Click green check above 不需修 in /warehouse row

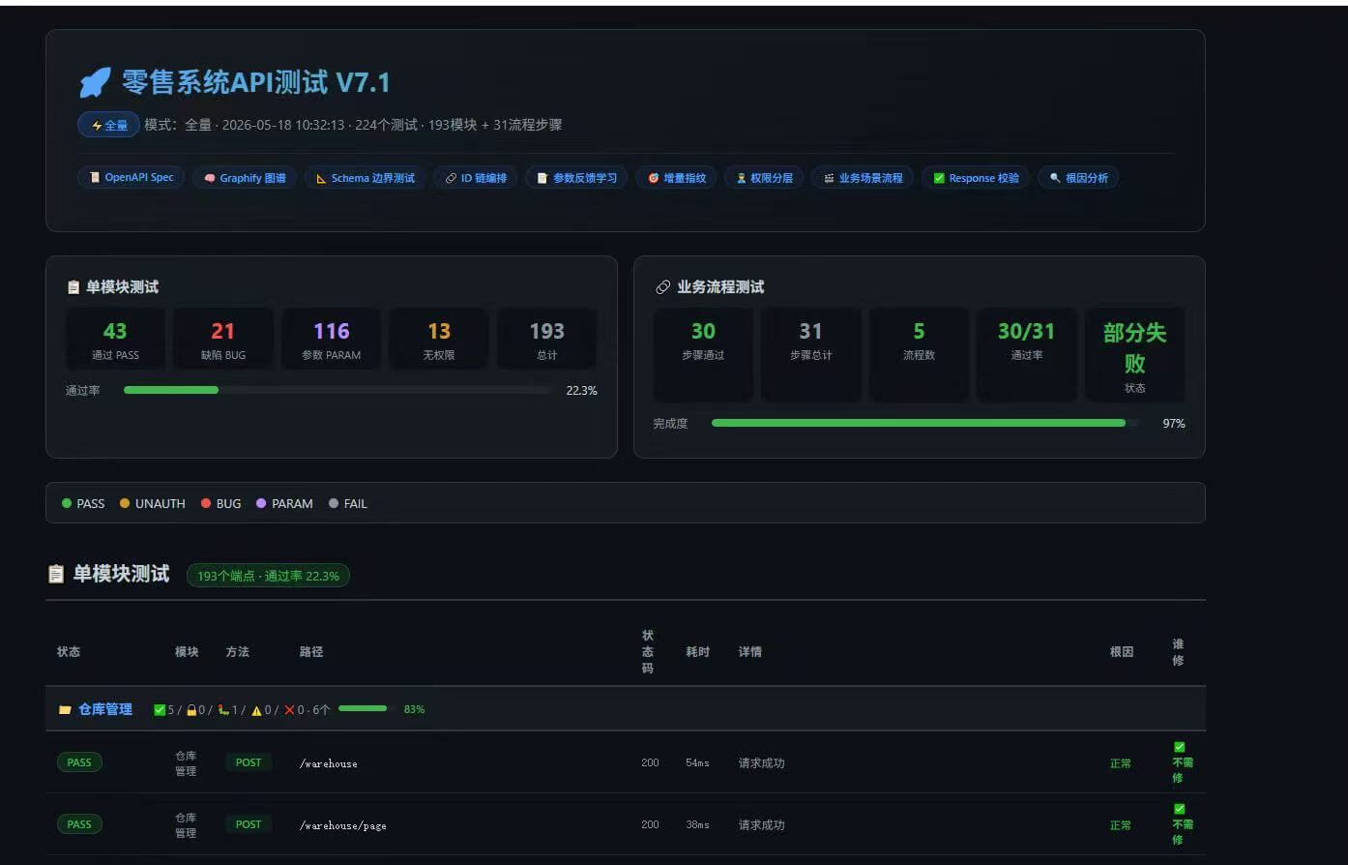click(x=1179, y=747)
